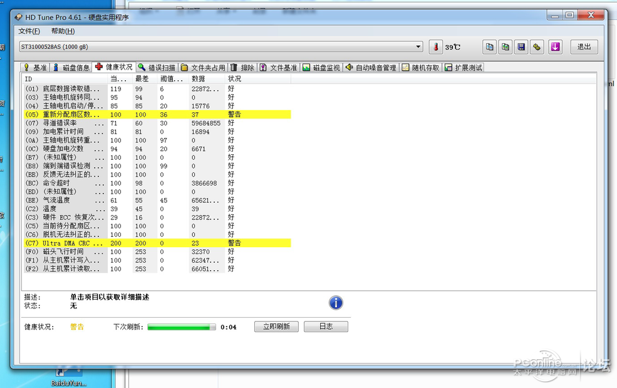Select the (F0) 磁头飞行时间 row

click(x=157, y=252)
